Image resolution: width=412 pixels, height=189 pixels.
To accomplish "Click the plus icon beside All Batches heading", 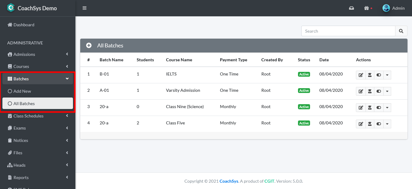I will click(89, 46).
